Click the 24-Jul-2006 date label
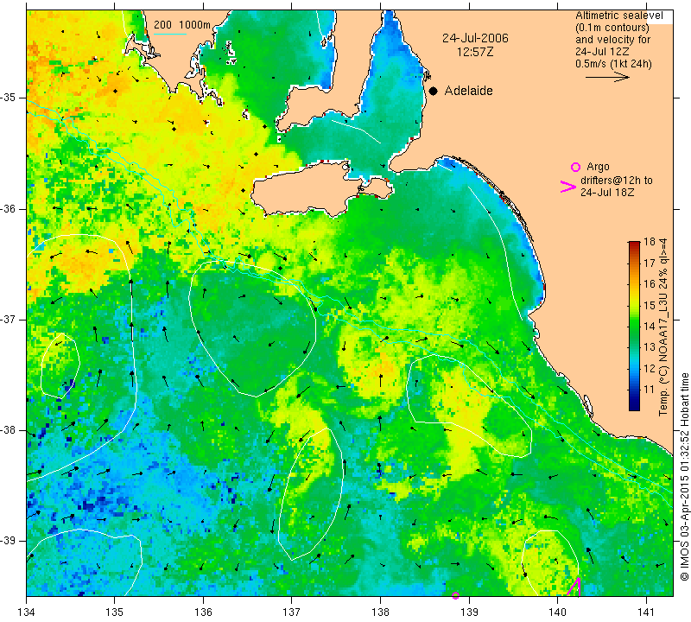691x622 pixels. click(475, 38)
